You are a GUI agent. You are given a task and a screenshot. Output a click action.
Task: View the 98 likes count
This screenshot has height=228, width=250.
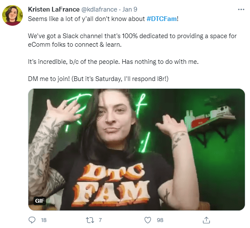(x=160, y=220)
